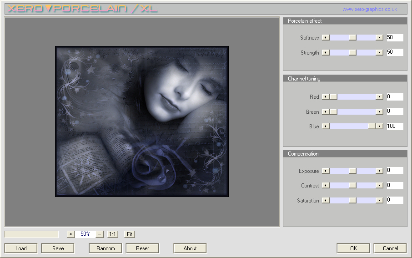This screenshot has width=412, height=258.
Task: Click Exposure slider right arrow
Action: click(x=379, y=171)
